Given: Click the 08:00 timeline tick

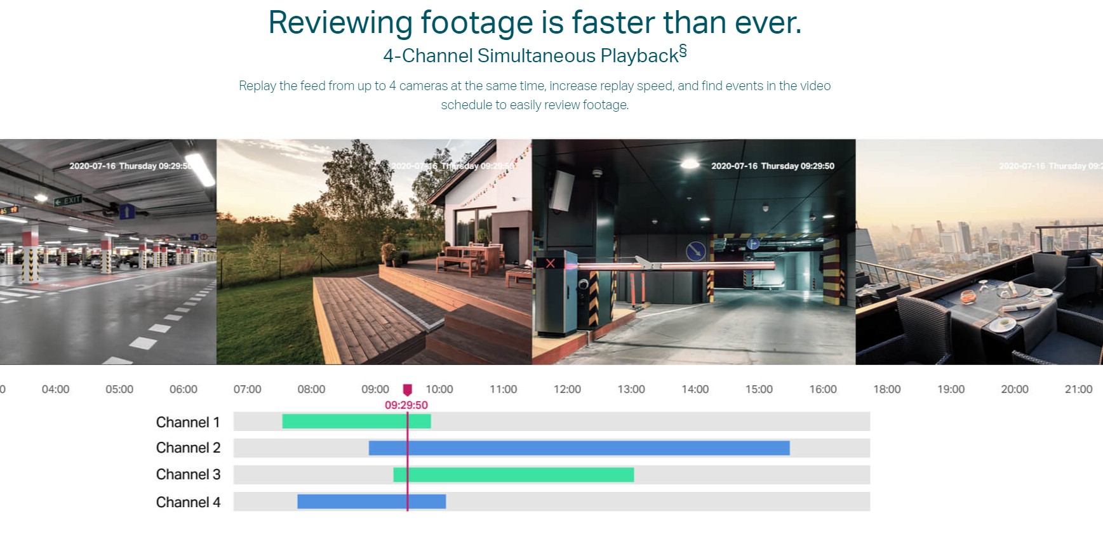Looking at the screenshot, I should tap(311, 389).
